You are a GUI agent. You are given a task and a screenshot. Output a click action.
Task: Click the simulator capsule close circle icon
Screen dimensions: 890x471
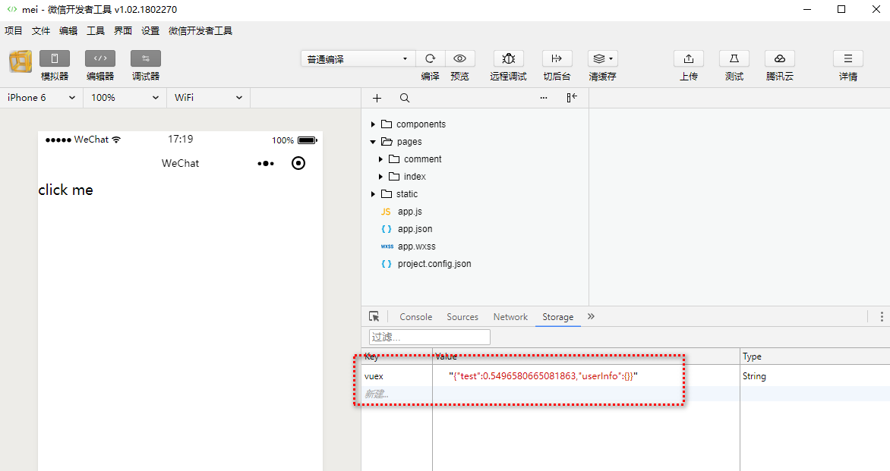coord(298,163)
